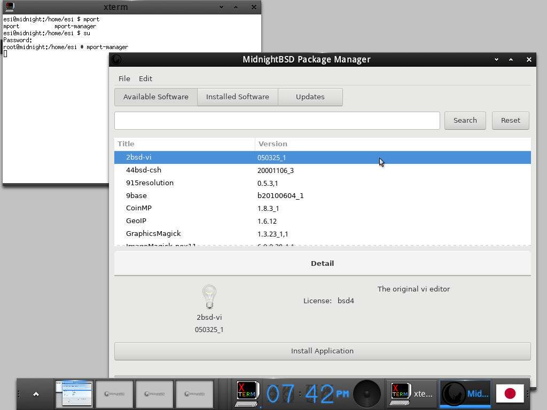Toggle the window shade button on Package Manager
Screen dimensions: 547x410
tap(512, 59)
